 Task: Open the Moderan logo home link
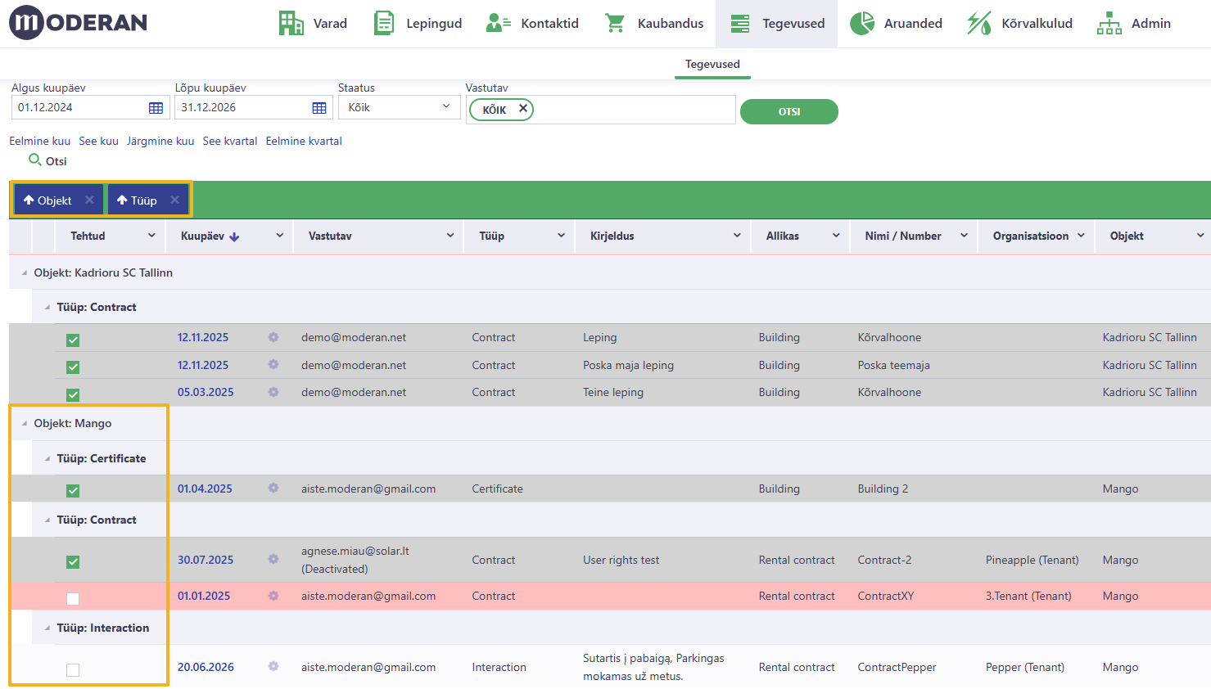pyautogui.click(x=78, y=22)
